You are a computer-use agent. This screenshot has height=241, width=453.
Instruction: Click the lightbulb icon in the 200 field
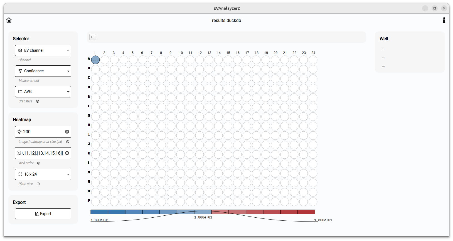coord(19,132)
